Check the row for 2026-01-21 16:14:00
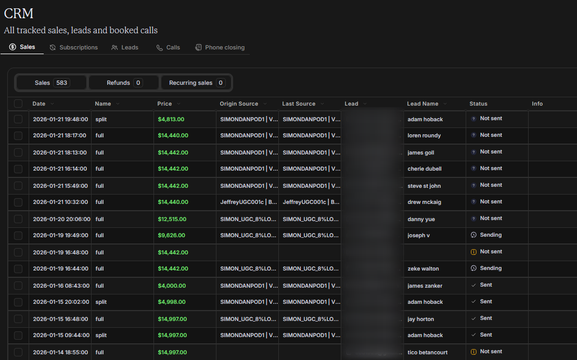577x360 pixels. [18, 169]
